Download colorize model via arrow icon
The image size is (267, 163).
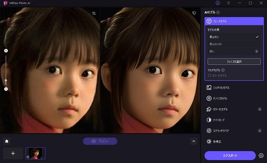[260, 109]
